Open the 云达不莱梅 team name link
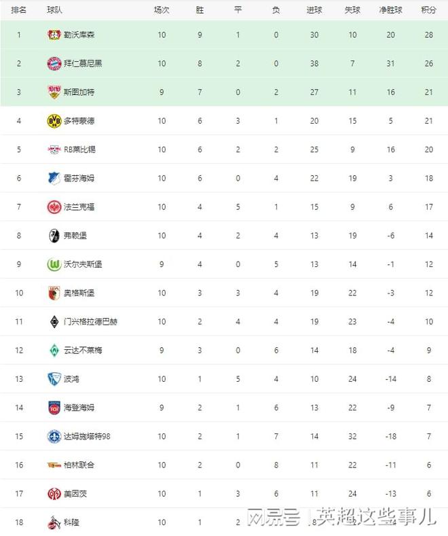 [x=83, y=351]
